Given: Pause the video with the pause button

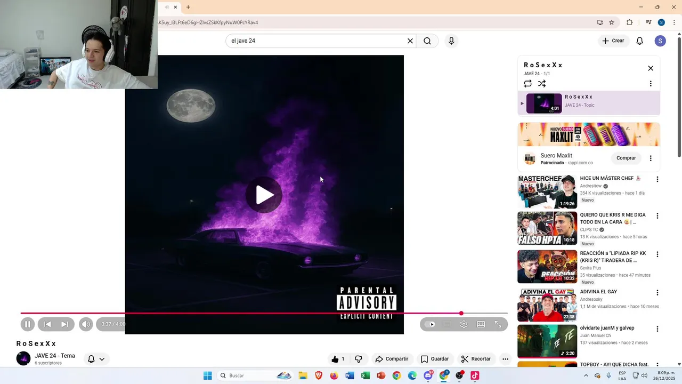Looking at the screenshot, I should pos(28,324).
